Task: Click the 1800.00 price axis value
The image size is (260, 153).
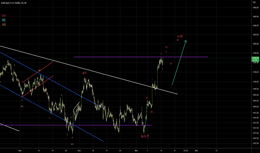Action: [256, 44]
